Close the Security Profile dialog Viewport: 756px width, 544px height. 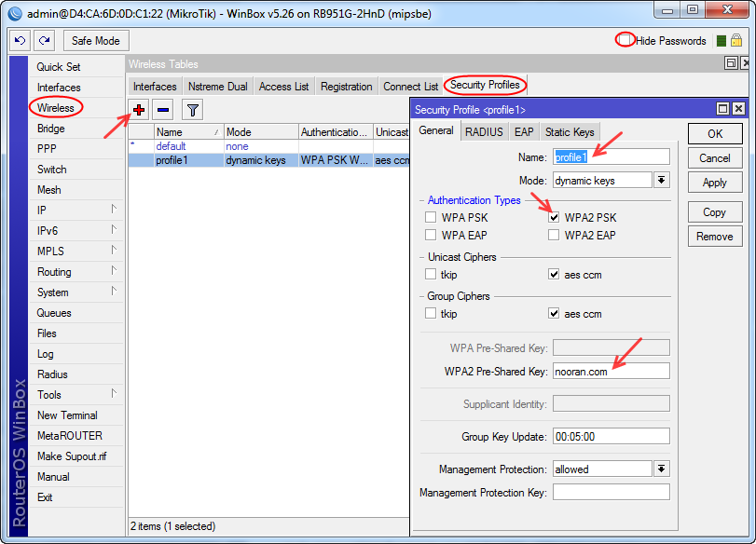pyautogui.click(x=738, y=109)
